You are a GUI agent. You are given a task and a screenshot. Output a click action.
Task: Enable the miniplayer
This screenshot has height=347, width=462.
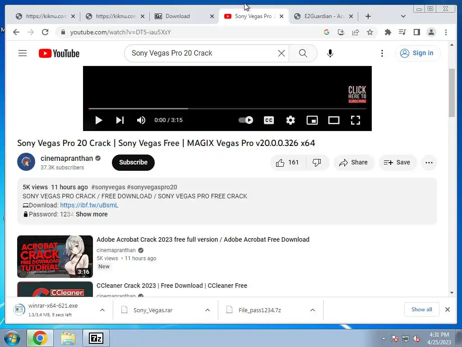click(312, 120)
